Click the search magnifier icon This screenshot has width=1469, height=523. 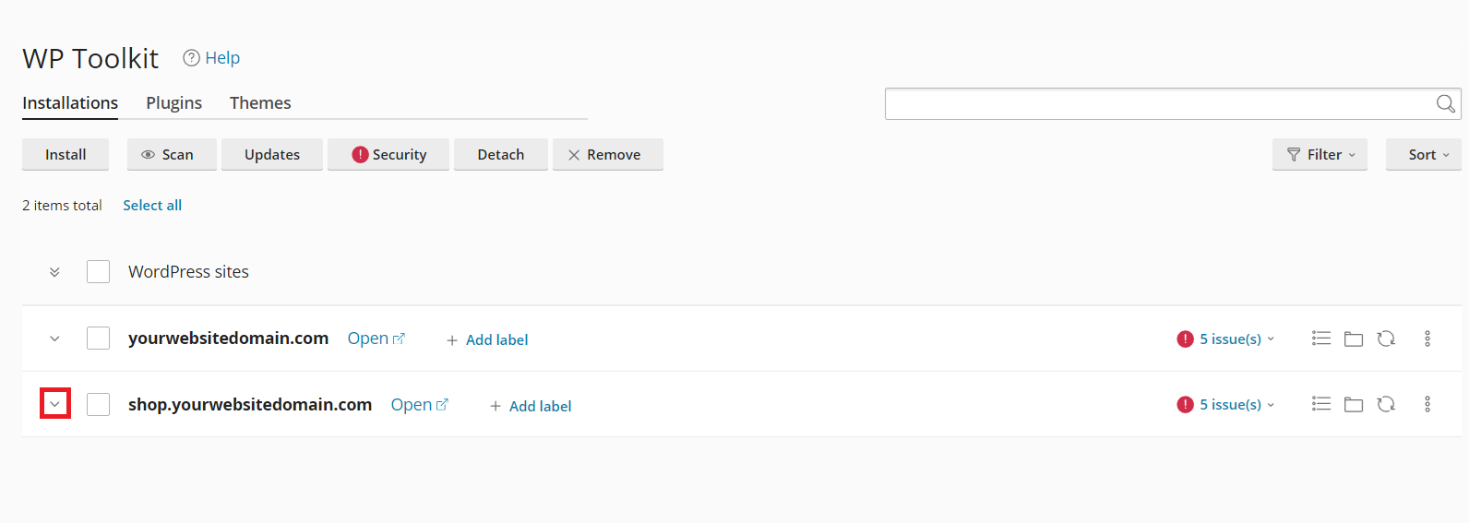pyautogui.click(x=1445, y=104)
